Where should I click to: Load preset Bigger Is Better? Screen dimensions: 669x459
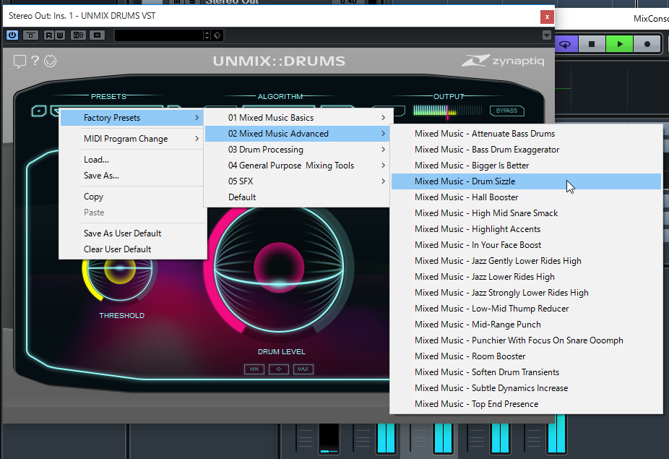pos(526,166)
